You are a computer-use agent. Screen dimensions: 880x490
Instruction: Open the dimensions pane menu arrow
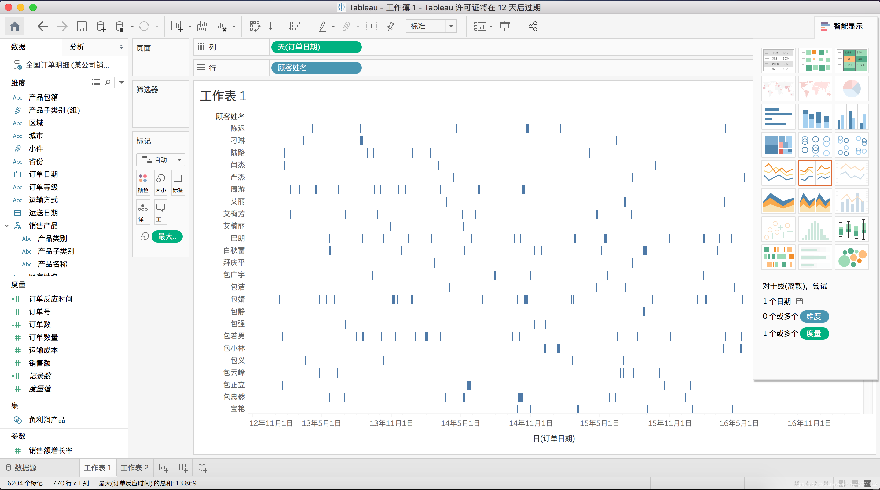[x=121, y=82]
